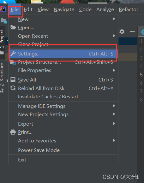The image size is (144, 183).
Task: Click the IntelliJ logo icon
Action: coord(3,9)
